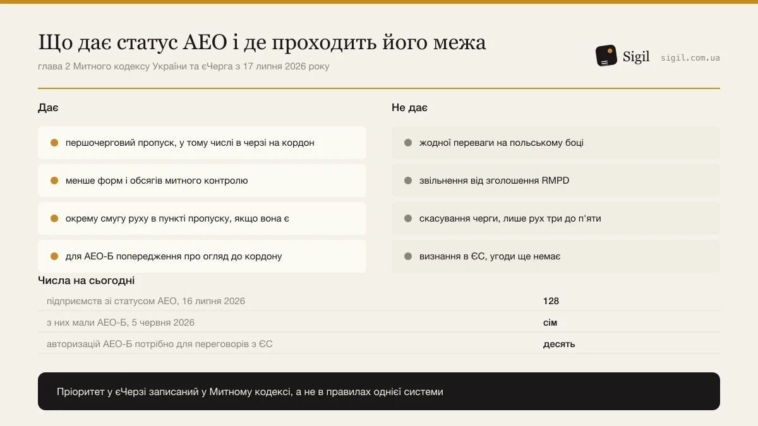Select card 'для АЕО-Б попередження про огляд'

coord(202,256)
